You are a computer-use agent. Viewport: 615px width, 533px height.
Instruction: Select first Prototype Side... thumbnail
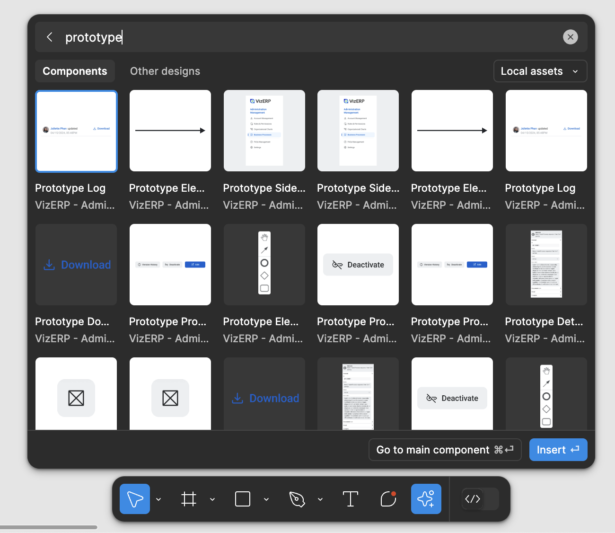click(264, 131)
